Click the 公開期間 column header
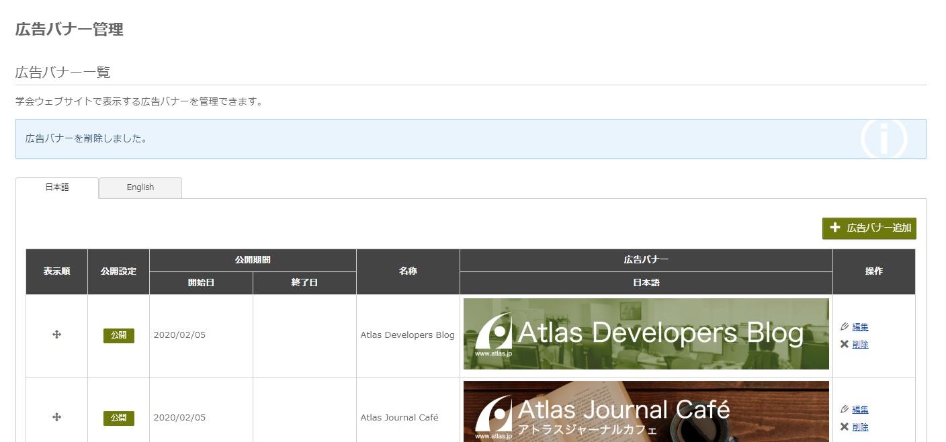946x442 pixels. coord(253,260)
